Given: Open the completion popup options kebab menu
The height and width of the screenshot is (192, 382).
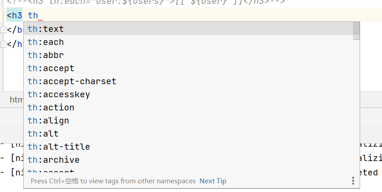Looking at the screenshot, I should tap(353, 181).
